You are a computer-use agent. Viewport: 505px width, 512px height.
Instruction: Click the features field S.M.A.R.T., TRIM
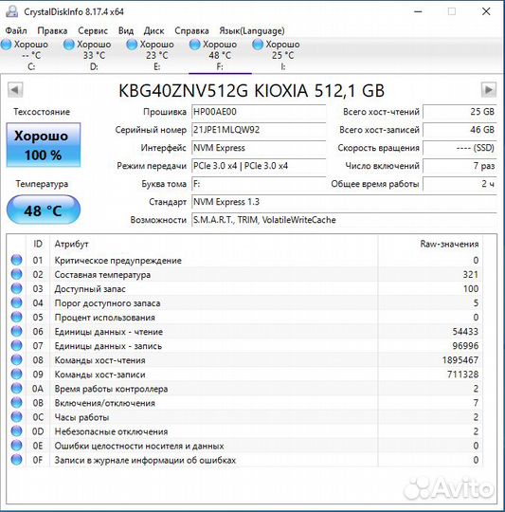(x=344, y=220)
